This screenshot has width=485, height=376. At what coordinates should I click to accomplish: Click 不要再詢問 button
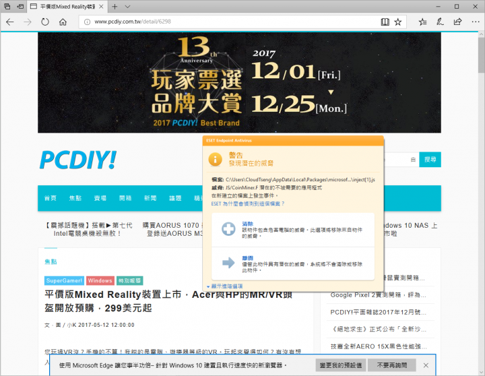[392, 365]
